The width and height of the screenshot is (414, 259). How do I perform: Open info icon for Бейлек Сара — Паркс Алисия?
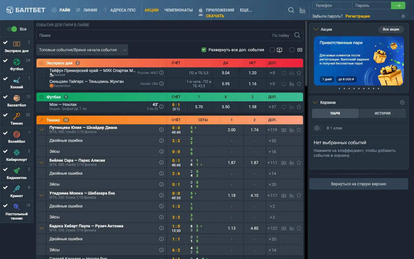(161, 163)
